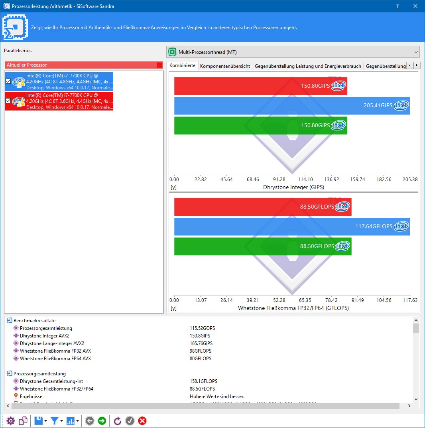
Task: Click the green forward arrow button
Action: point(102,421)
